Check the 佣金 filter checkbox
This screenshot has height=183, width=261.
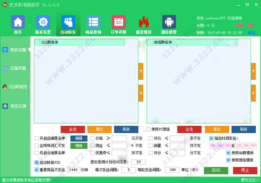tap(92, 146)
